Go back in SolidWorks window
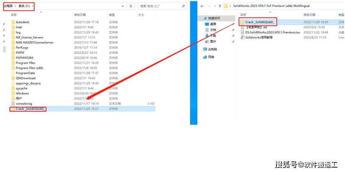Image resolution: width=345 pixels, height=172 pixels. (x=202, y=6)
